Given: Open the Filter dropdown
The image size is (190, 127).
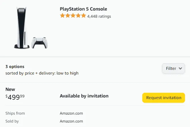Looking at the screenshot, I should (173, 68).
